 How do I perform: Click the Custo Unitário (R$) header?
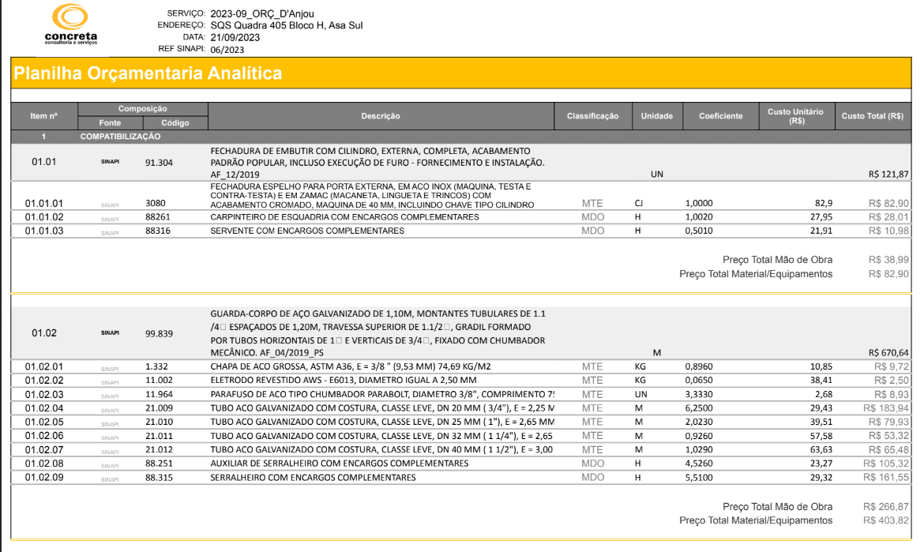click(796, 116)
